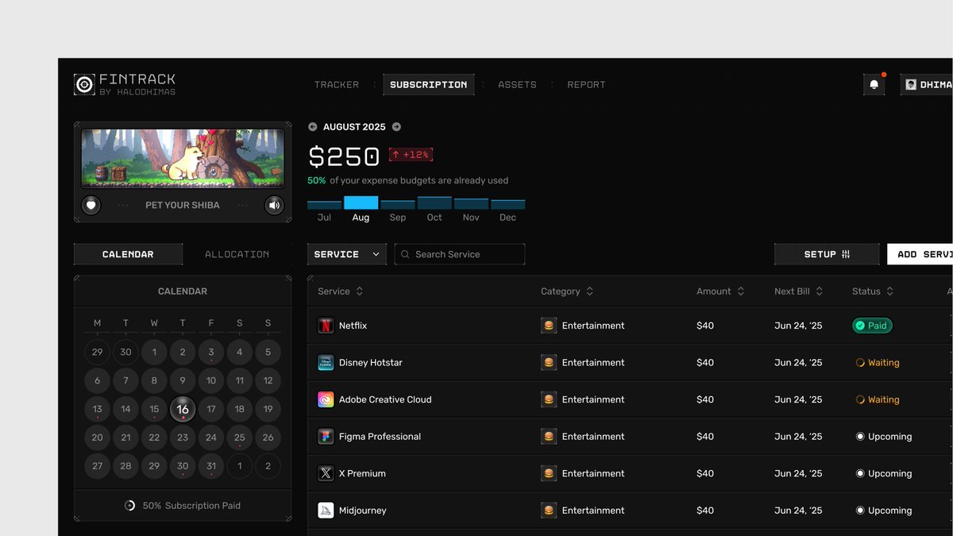This screenshot has width=953, height=536.
Task: Click the Figma Professional icon
Action: pyautogui.click(x=326, y=437)
